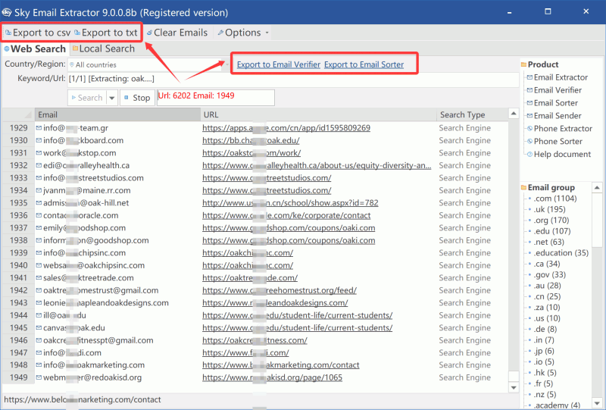Click scroll down arrow of email table

pyautogui.click(x=514, y=387)
